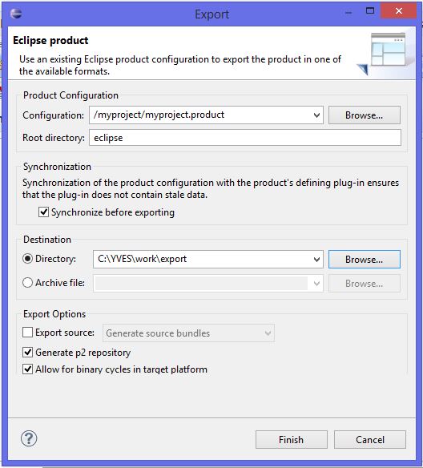This screenshot has width=423, height=468.
Task: Click the Eclipse logo in title bar
Action: coord(16,14)
